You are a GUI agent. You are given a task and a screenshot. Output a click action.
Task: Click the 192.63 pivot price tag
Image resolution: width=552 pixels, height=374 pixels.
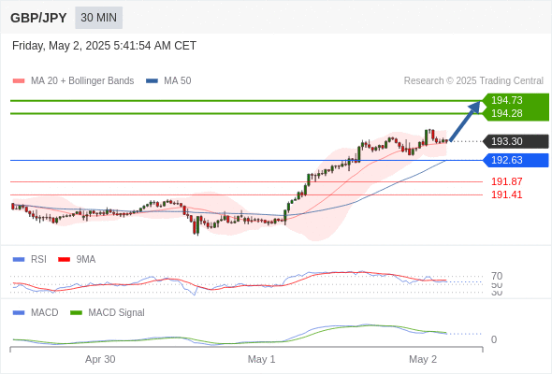coord(516,160)
